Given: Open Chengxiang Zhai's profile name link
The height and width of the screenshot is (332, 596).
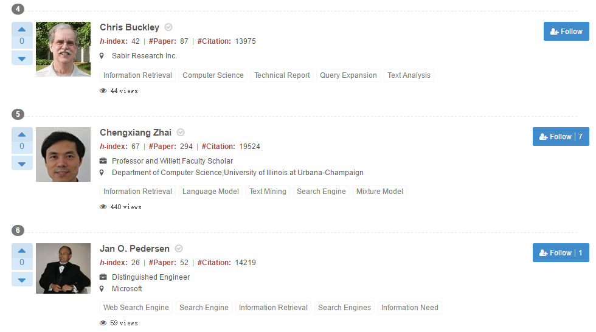Looking at the screenshot, I should point(136,133).
